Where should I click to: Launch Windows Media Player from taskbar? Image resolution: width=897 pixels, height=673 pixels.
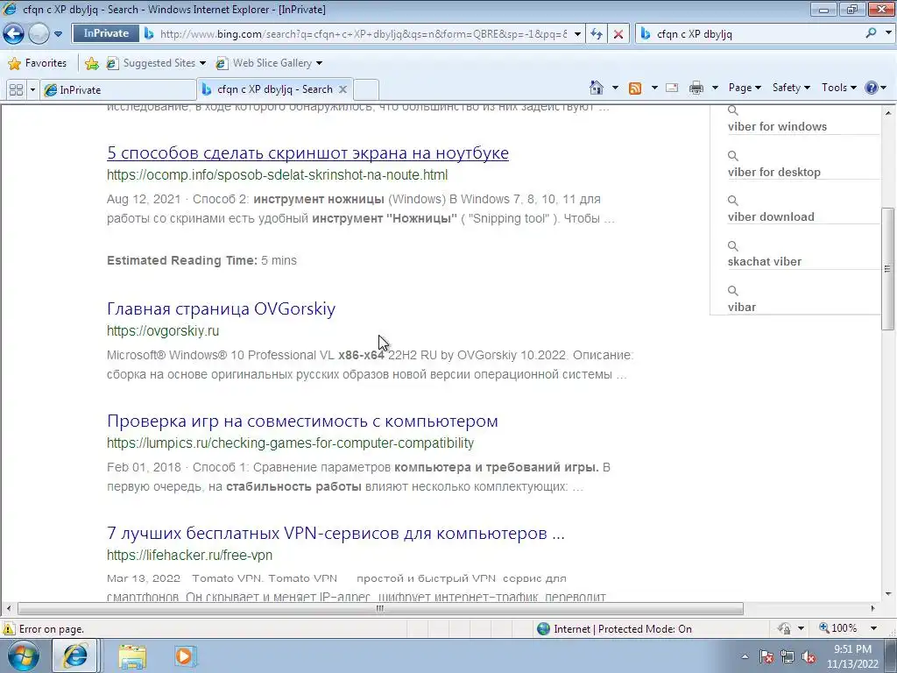(x=185, y=656)
